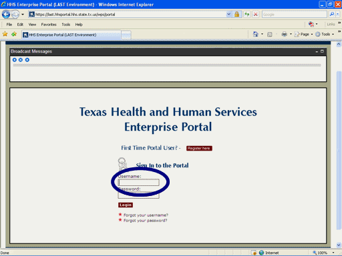Click the Register here button
Image resolution: width=342 pixels, height=256 pixels.
coord(199,148)
